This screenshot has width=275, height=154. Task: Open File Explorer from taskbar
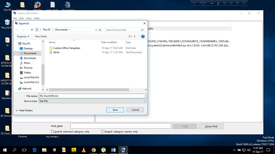tap(44, 150)
